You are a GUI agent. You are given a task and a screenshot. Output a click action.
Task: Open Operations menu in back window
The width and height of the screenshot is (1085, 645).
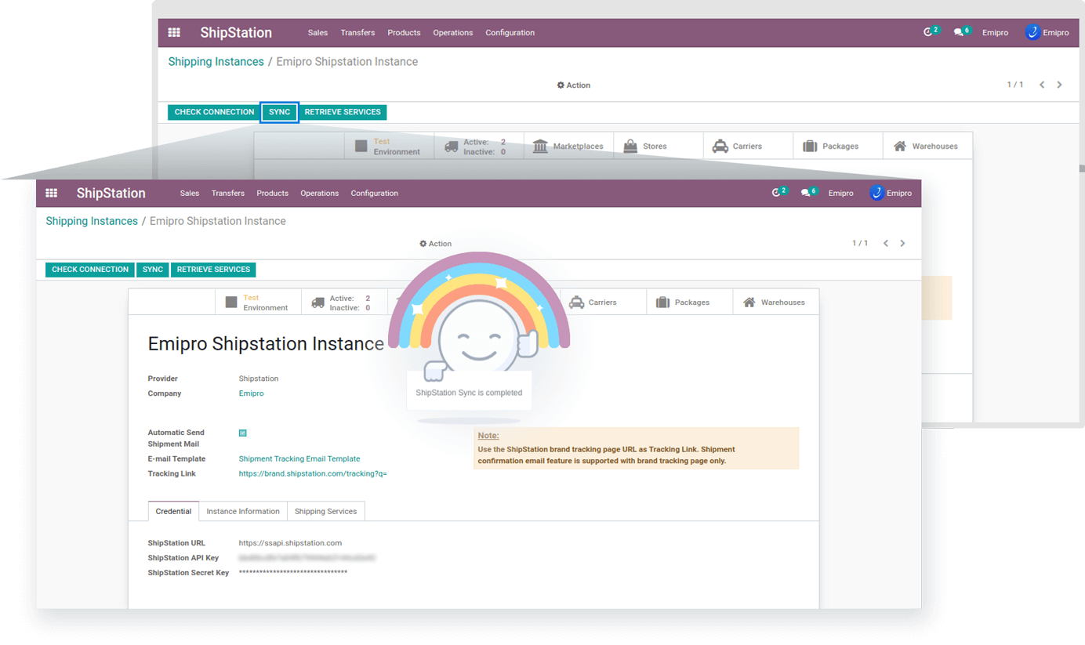453,32
